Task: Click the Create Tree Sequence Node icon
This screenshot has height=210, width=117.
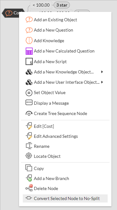Action: click(x=29, y=113)
